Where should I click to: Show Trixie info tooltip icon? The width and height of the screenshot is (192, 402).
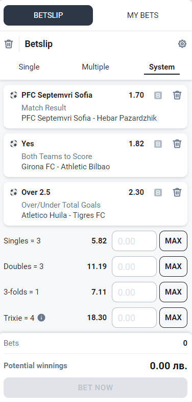click(41, 318)
